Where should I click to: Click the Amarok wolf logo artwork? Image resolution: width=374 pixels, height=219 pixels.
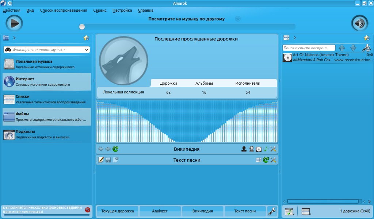pyautogui.click(x=123, y=61)
